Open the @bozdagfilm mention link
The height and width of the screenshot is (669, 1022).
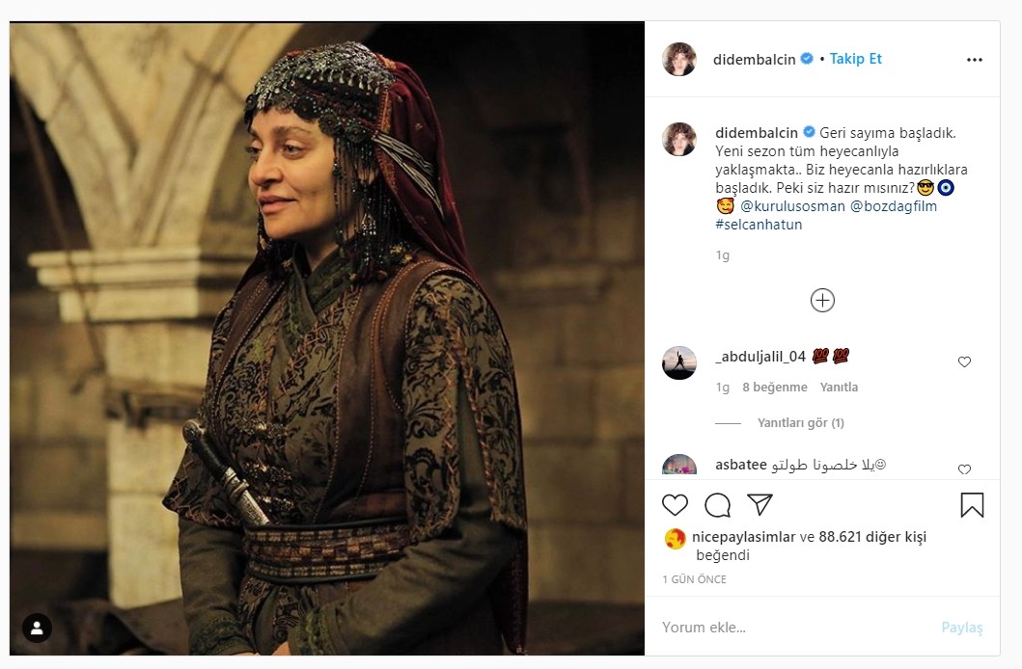(x=894, y=206)
